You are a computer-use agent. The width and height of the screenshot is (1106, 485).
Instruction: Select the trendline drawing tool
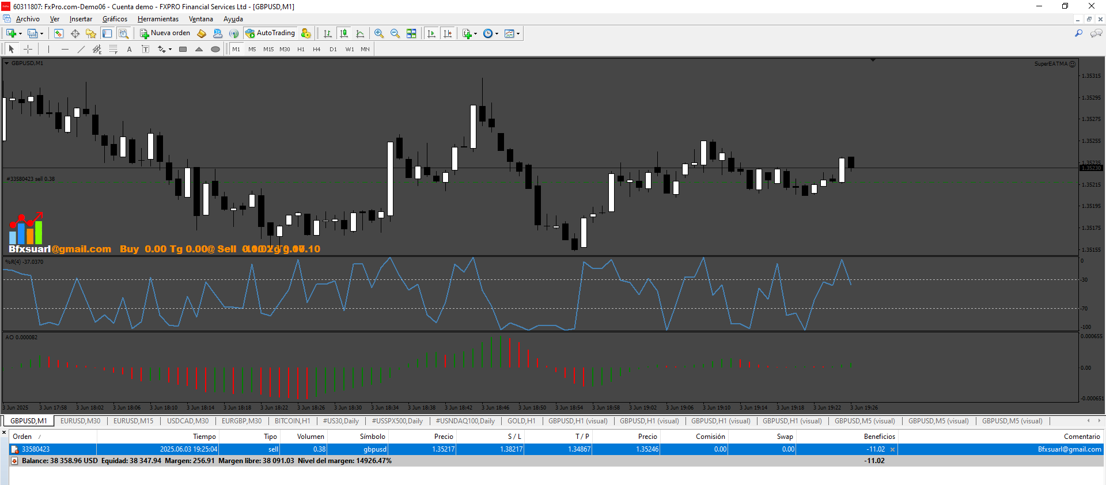coord(81,50)
